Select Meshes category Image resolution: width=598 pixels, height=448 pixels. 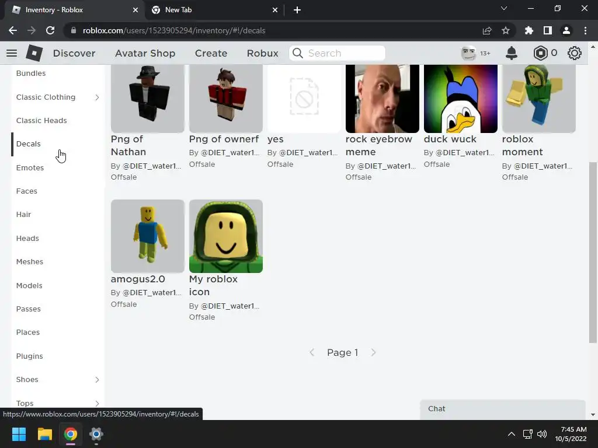pyautogui.click(x=30, y=262)
